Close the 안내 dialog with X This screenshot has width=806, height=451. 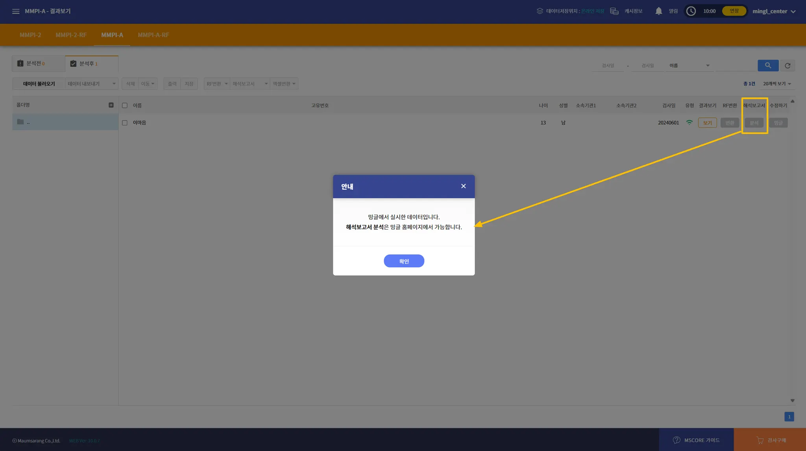463,186
